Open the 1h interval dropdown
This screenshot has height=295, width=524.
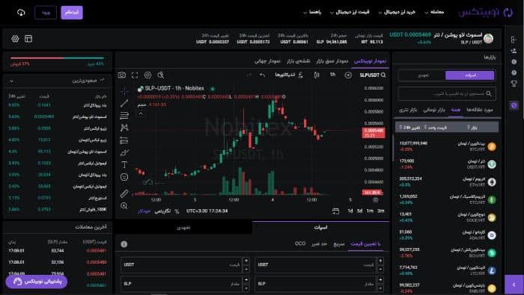pos(332,75)
